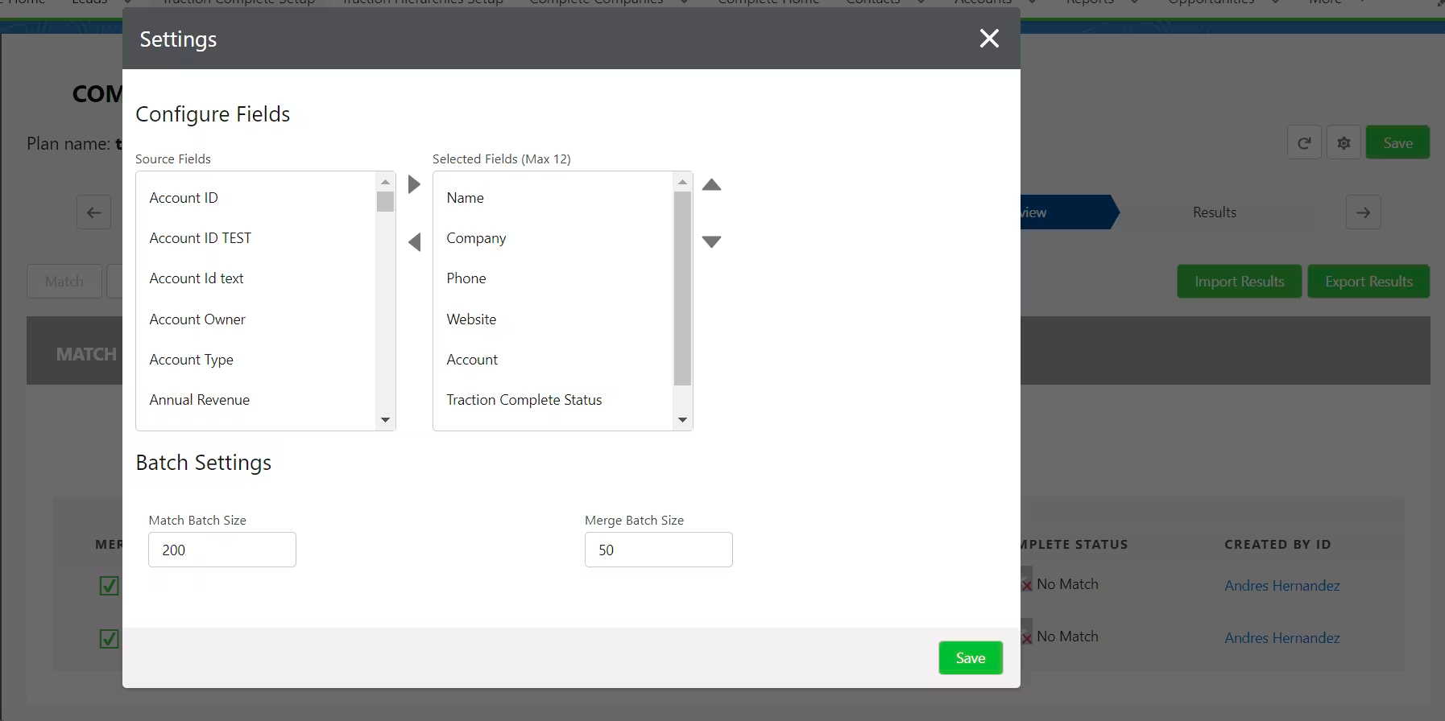The width and height of the screenshot is (1445, 721).
Task: Select Account Type source field
Action: click(256, 360)
